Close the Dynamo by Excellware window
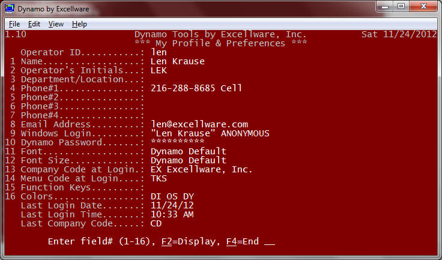 423,7
